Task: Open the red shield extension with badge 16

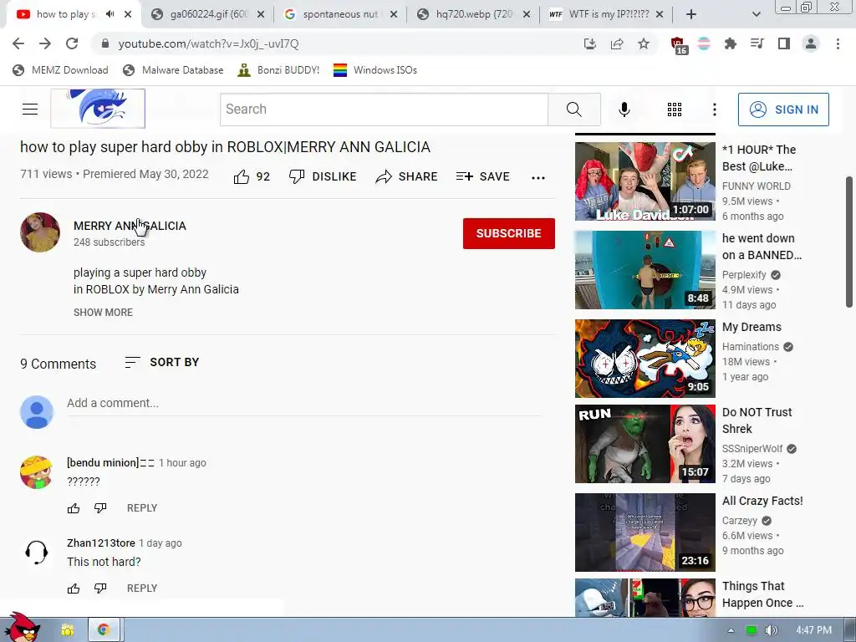Action: 678,45
